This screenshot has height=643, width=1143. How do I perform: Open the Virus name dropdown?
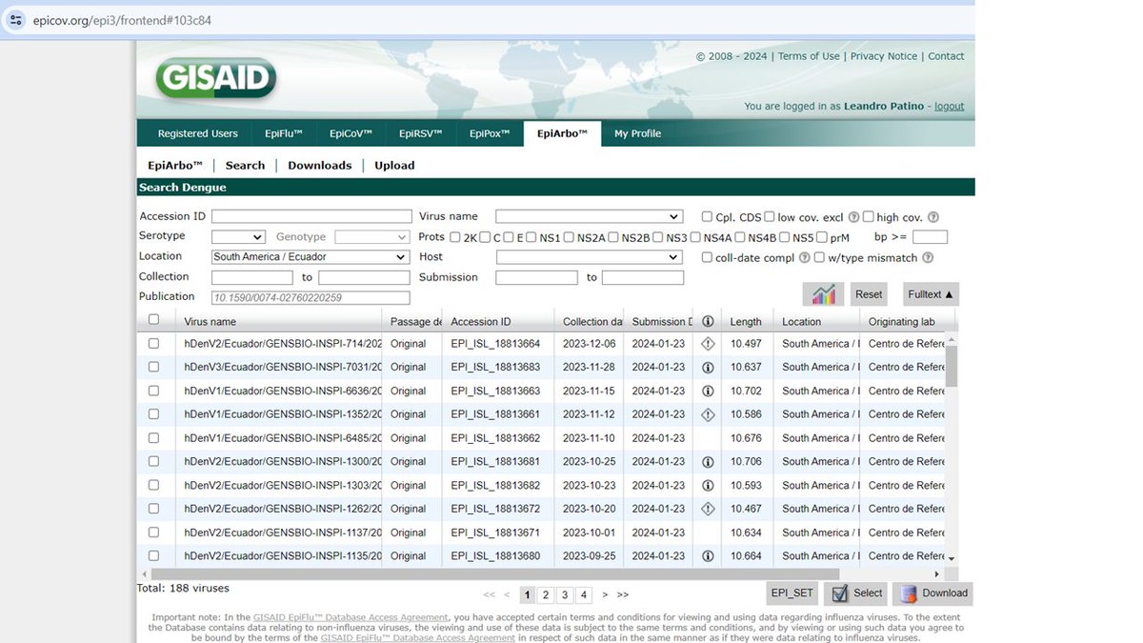pyautogui.click(x=590, y=216)
